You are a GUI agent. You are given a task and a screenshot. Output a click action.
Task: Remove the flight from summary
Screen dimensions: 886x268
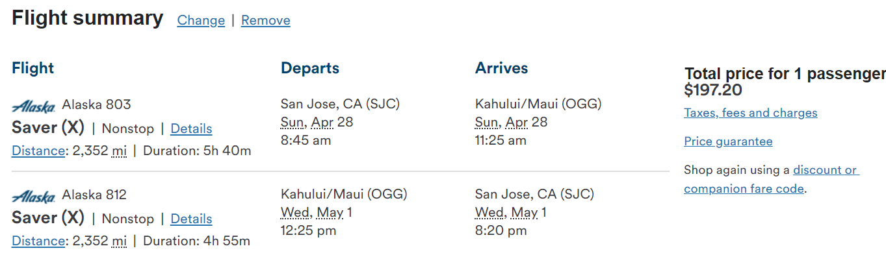click(265, 21)
